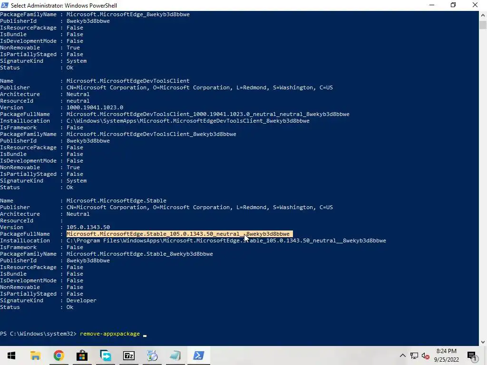Open the blue arrow transfer app on taskbar

point(105,355)
